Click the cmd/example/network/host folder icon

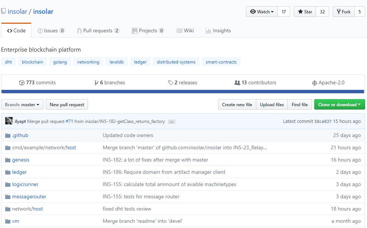pos(8,148)
